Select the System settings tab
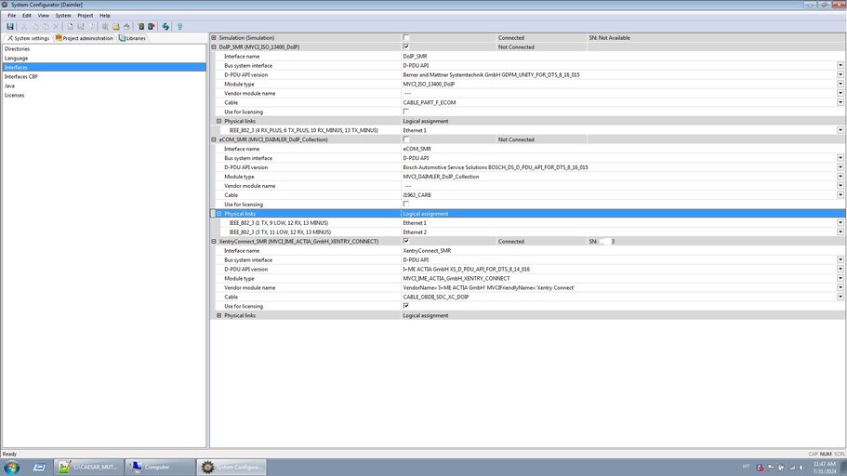The width and height of the screenshot is (847, 476). [28, 38]
